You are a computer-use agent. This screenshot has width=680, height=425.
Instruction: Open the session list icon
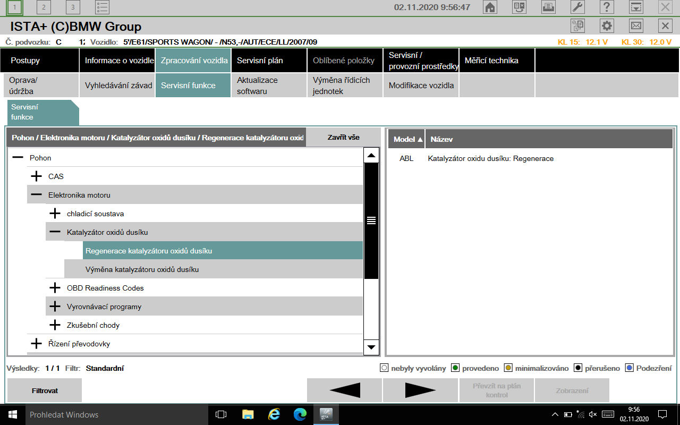103,7
